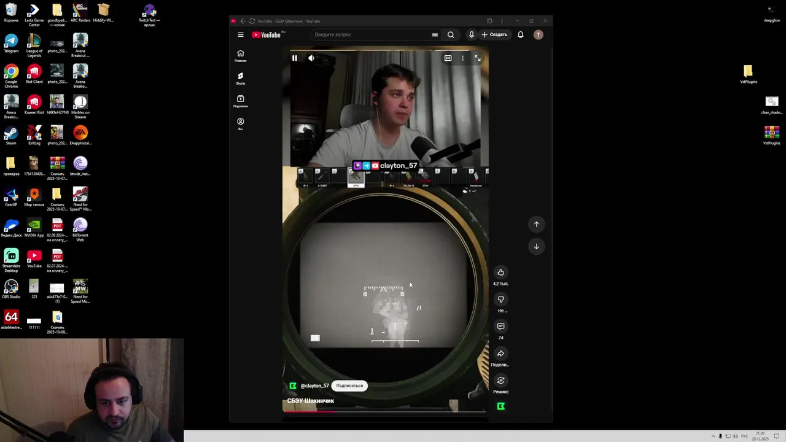The height and width of the screenshot is (442, 786).
Task: Like the Short (4,2 тыс.)
Action: point(501,273)
